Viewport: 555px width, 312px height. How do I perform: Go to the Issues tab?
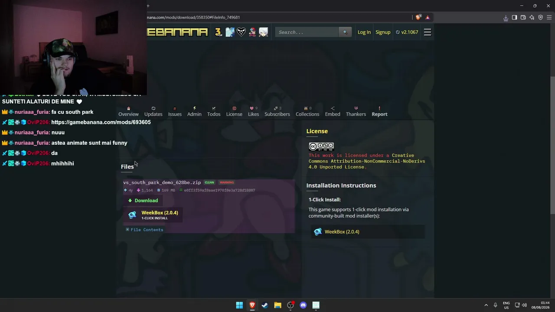click(x=175, y=111)
